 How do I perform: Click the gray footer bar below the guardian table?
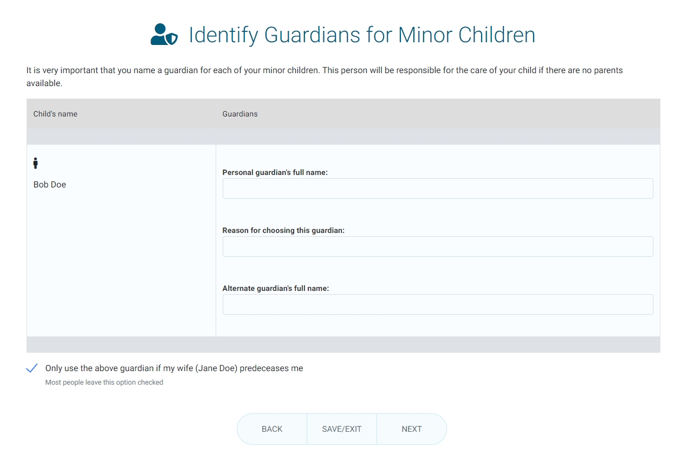click(343, 345)
